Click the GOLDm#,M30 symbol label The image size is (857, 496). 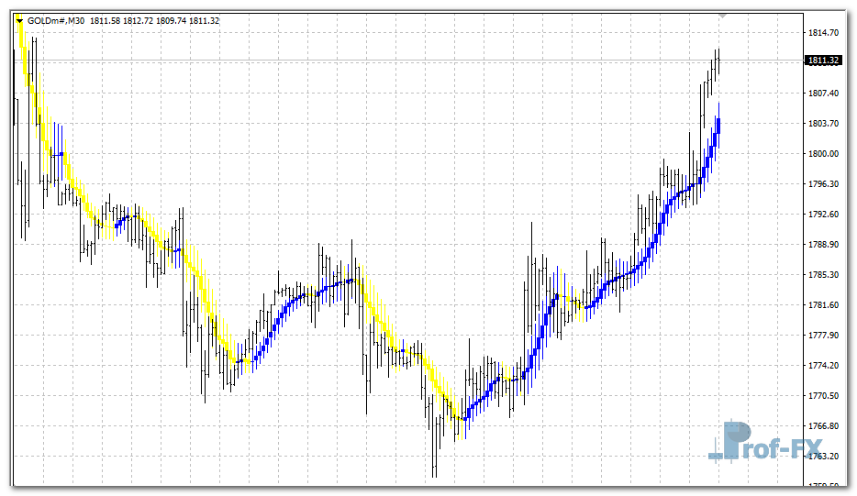click(56, 20)
